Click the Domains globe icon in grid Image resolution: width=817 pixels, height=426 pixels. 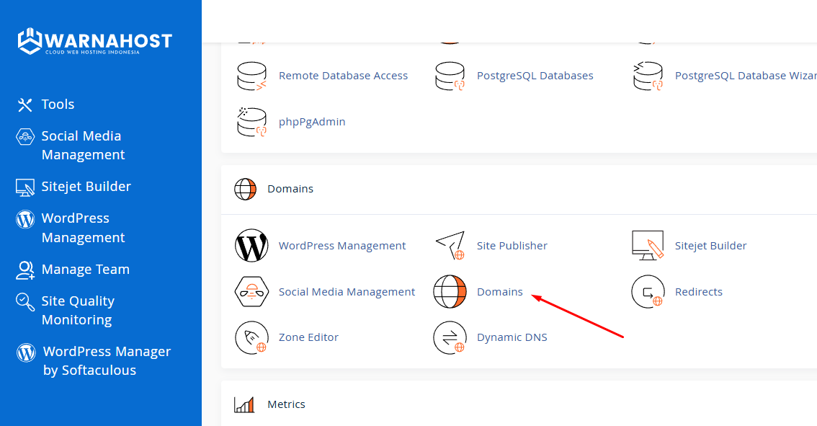point(450,292)
